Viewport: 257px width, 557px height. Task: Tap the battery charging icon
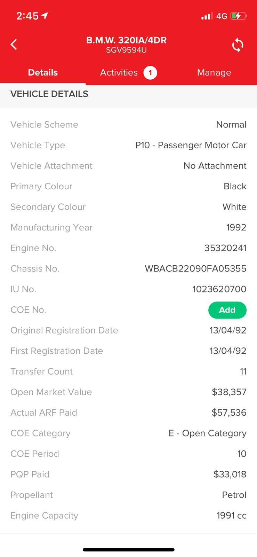(x=238, y=16)
